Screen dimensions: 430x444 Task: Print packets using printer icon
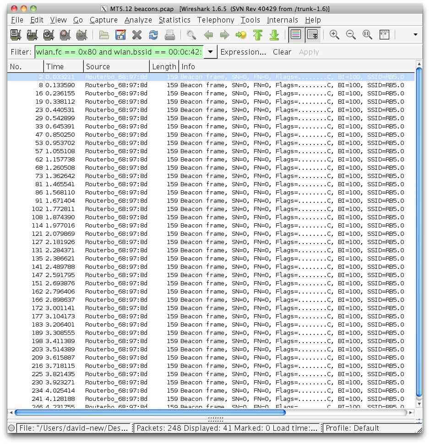pos(170,35)
